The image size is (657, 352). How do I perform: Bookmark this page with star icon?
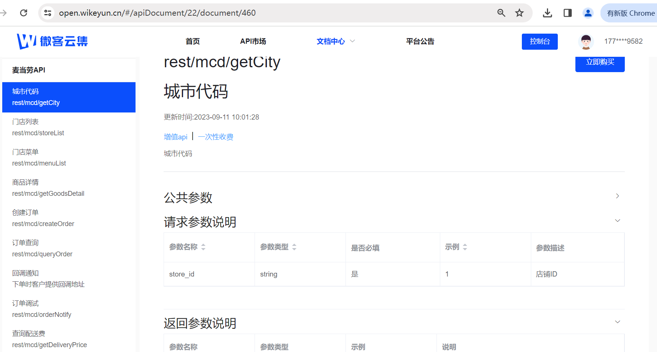[519, 13]
